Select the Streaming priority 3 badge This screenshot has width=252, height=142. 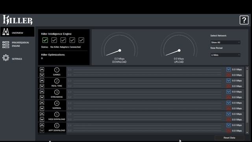click(x=57, y=92)
